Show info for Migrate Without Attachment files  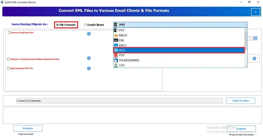pos(89,58)
